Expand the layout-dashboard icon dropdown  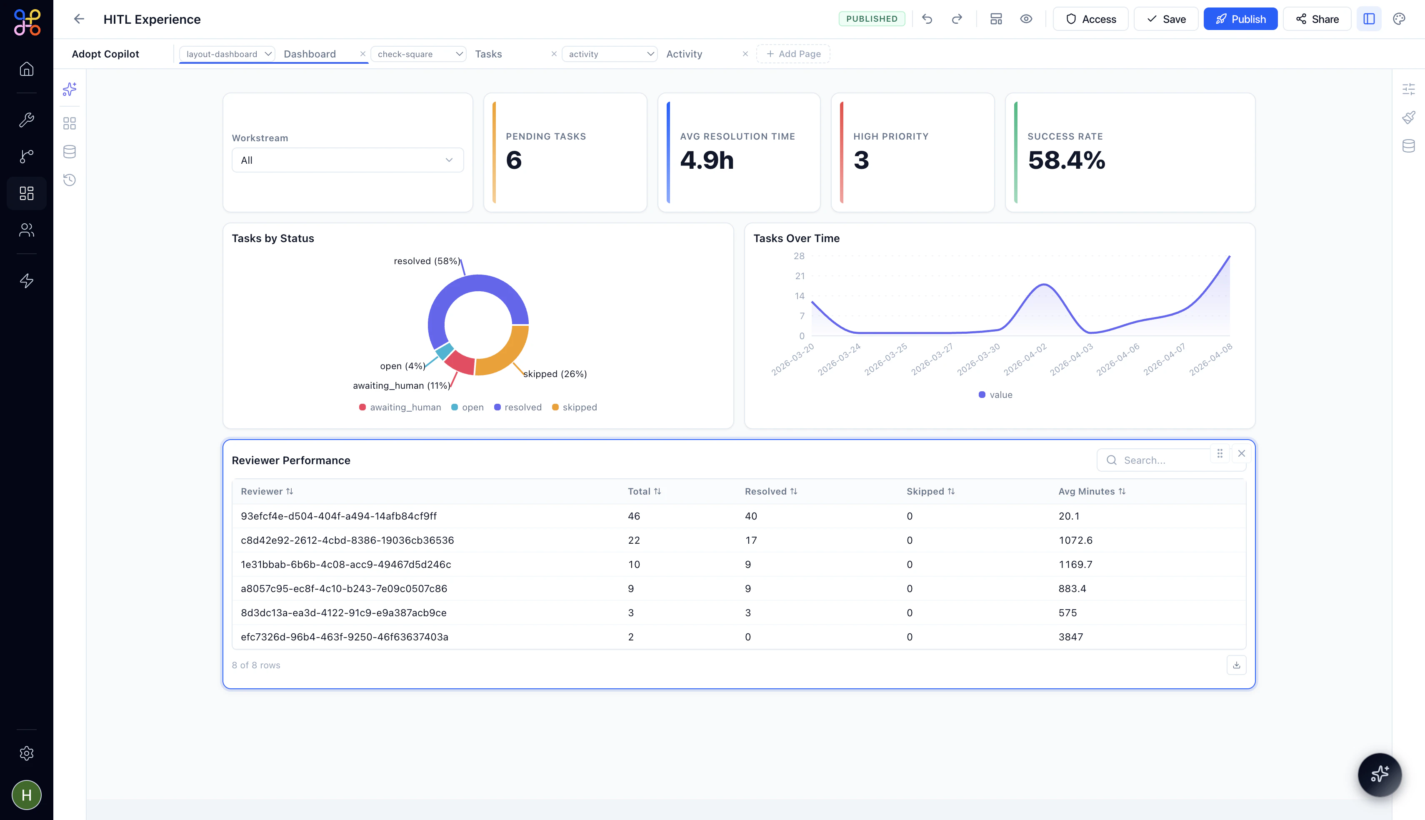[227, 54]
